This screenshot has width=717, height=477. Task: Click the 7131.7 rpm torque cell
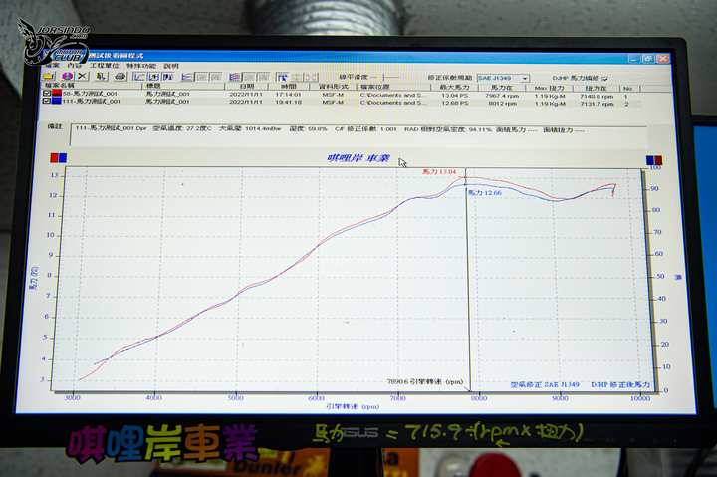597,104
